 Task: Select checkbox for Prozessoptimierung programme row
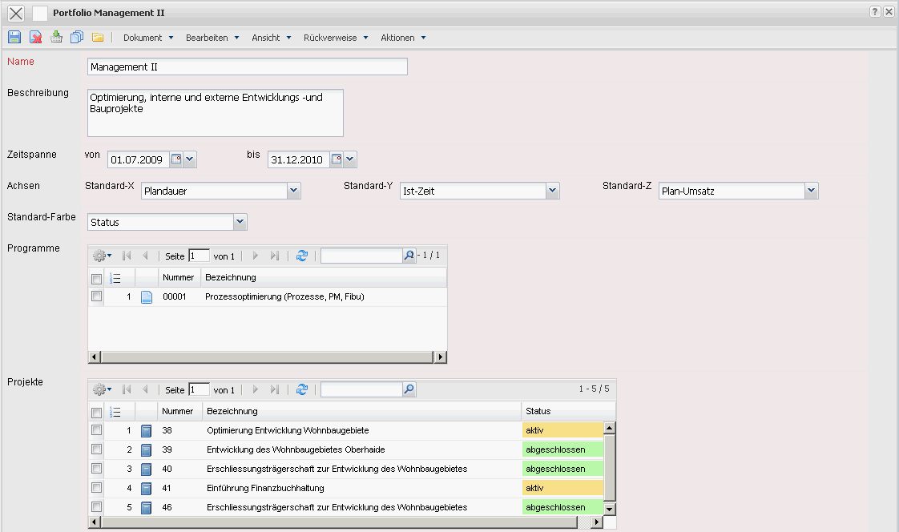pos(97,296)
